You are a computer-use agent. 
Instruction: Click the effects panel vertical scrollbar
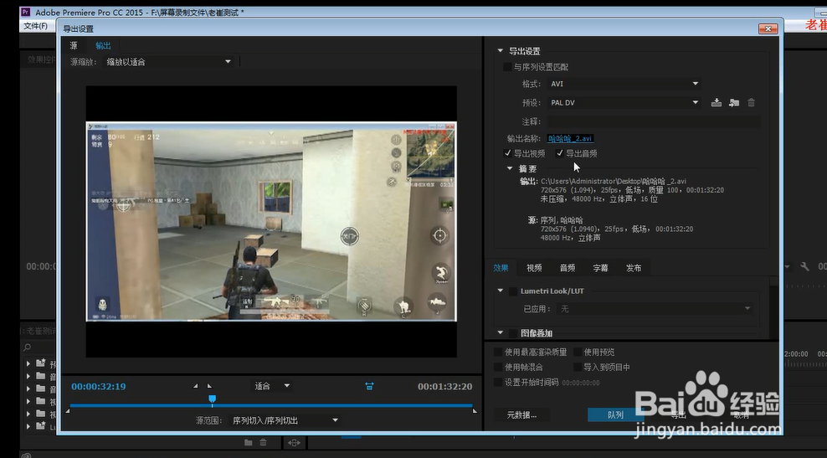[773, 309]
